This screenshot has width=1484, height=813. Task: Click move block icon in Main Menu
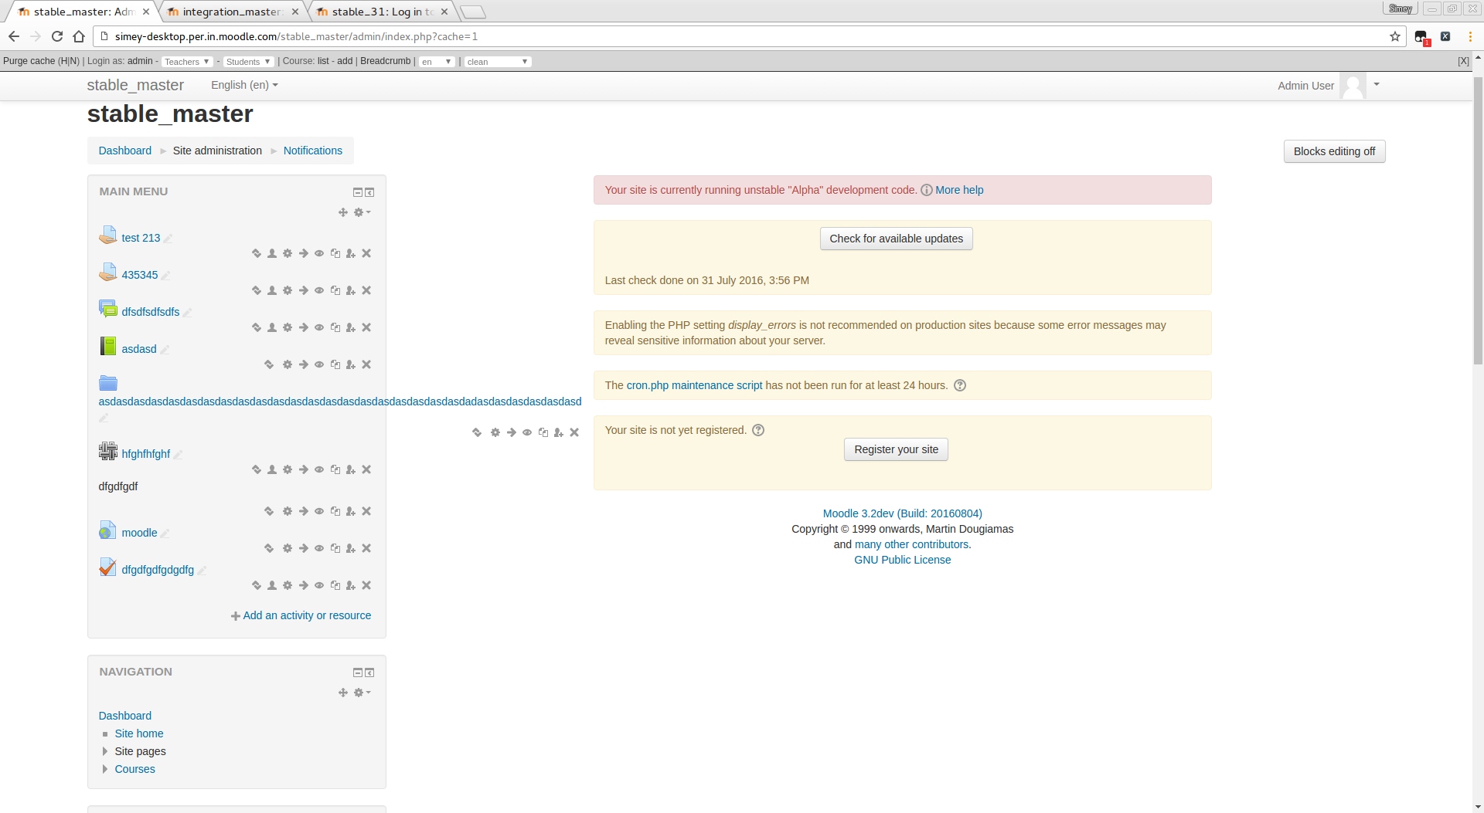343,212
